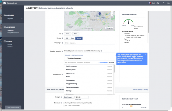The height and width of the screenshot is (111, 172).
Task: Click the Languages info icon
Action: point(62,43)
